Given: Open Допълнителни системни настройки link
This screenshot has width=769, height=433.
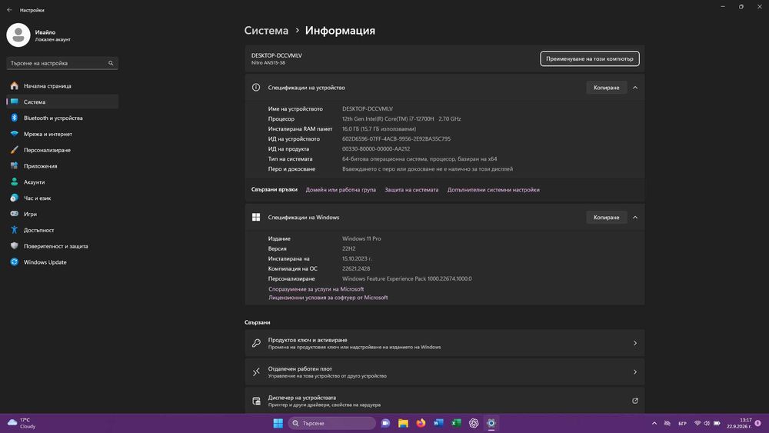Looking at the screenshot, I should (494, 190).
